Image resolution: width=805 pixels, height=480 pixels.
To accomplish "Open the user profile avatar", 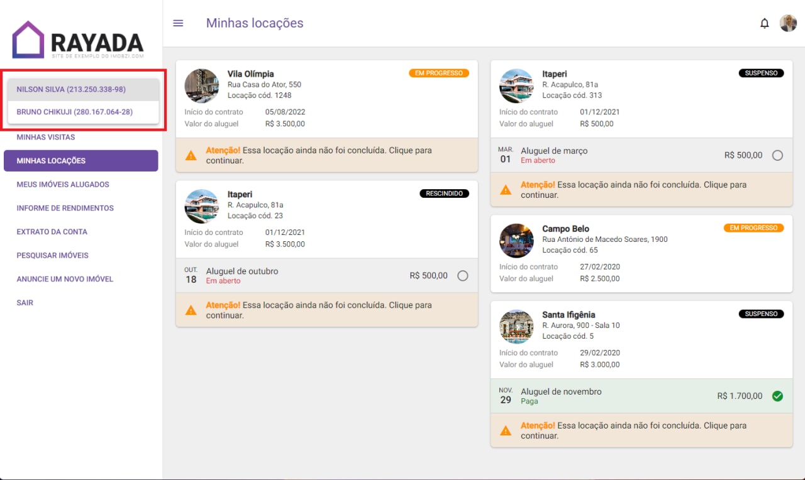I will [788, 23].
